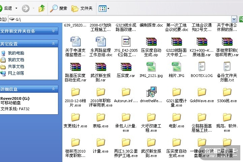Click the 工地会议通知(2号文 file name
The width and height of the screenshot is (243, 162).
tap(202, 27)
